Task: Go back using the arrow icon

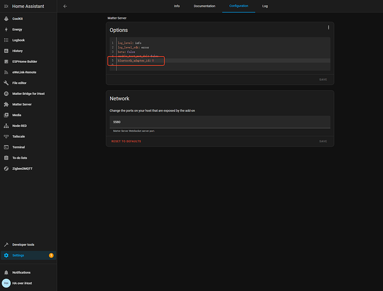Action: point(65,6)
